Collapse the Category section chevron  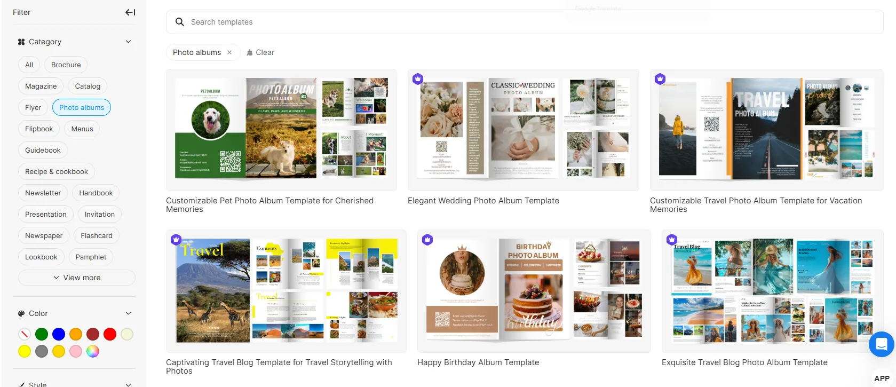128,42
